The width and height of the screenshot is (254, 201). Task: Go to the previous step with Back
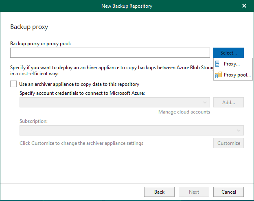click(159, 192)
